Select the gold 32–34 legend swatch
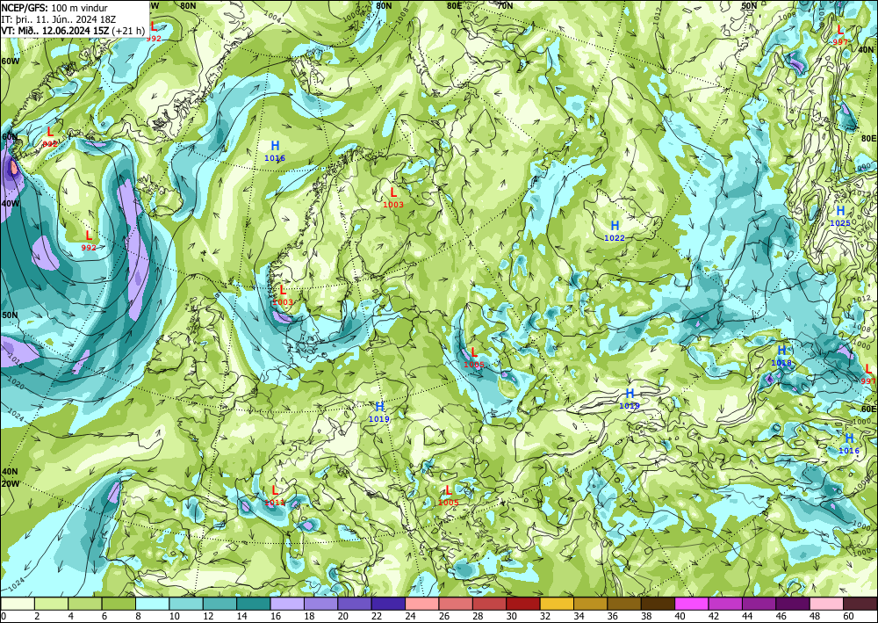 557,604
